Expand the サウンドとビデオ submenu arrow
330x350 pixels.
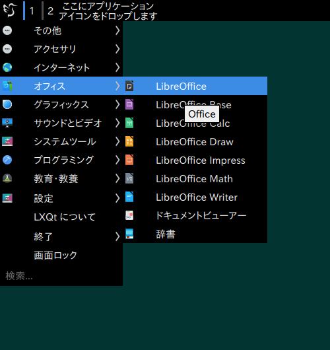(x=117, y=123)
